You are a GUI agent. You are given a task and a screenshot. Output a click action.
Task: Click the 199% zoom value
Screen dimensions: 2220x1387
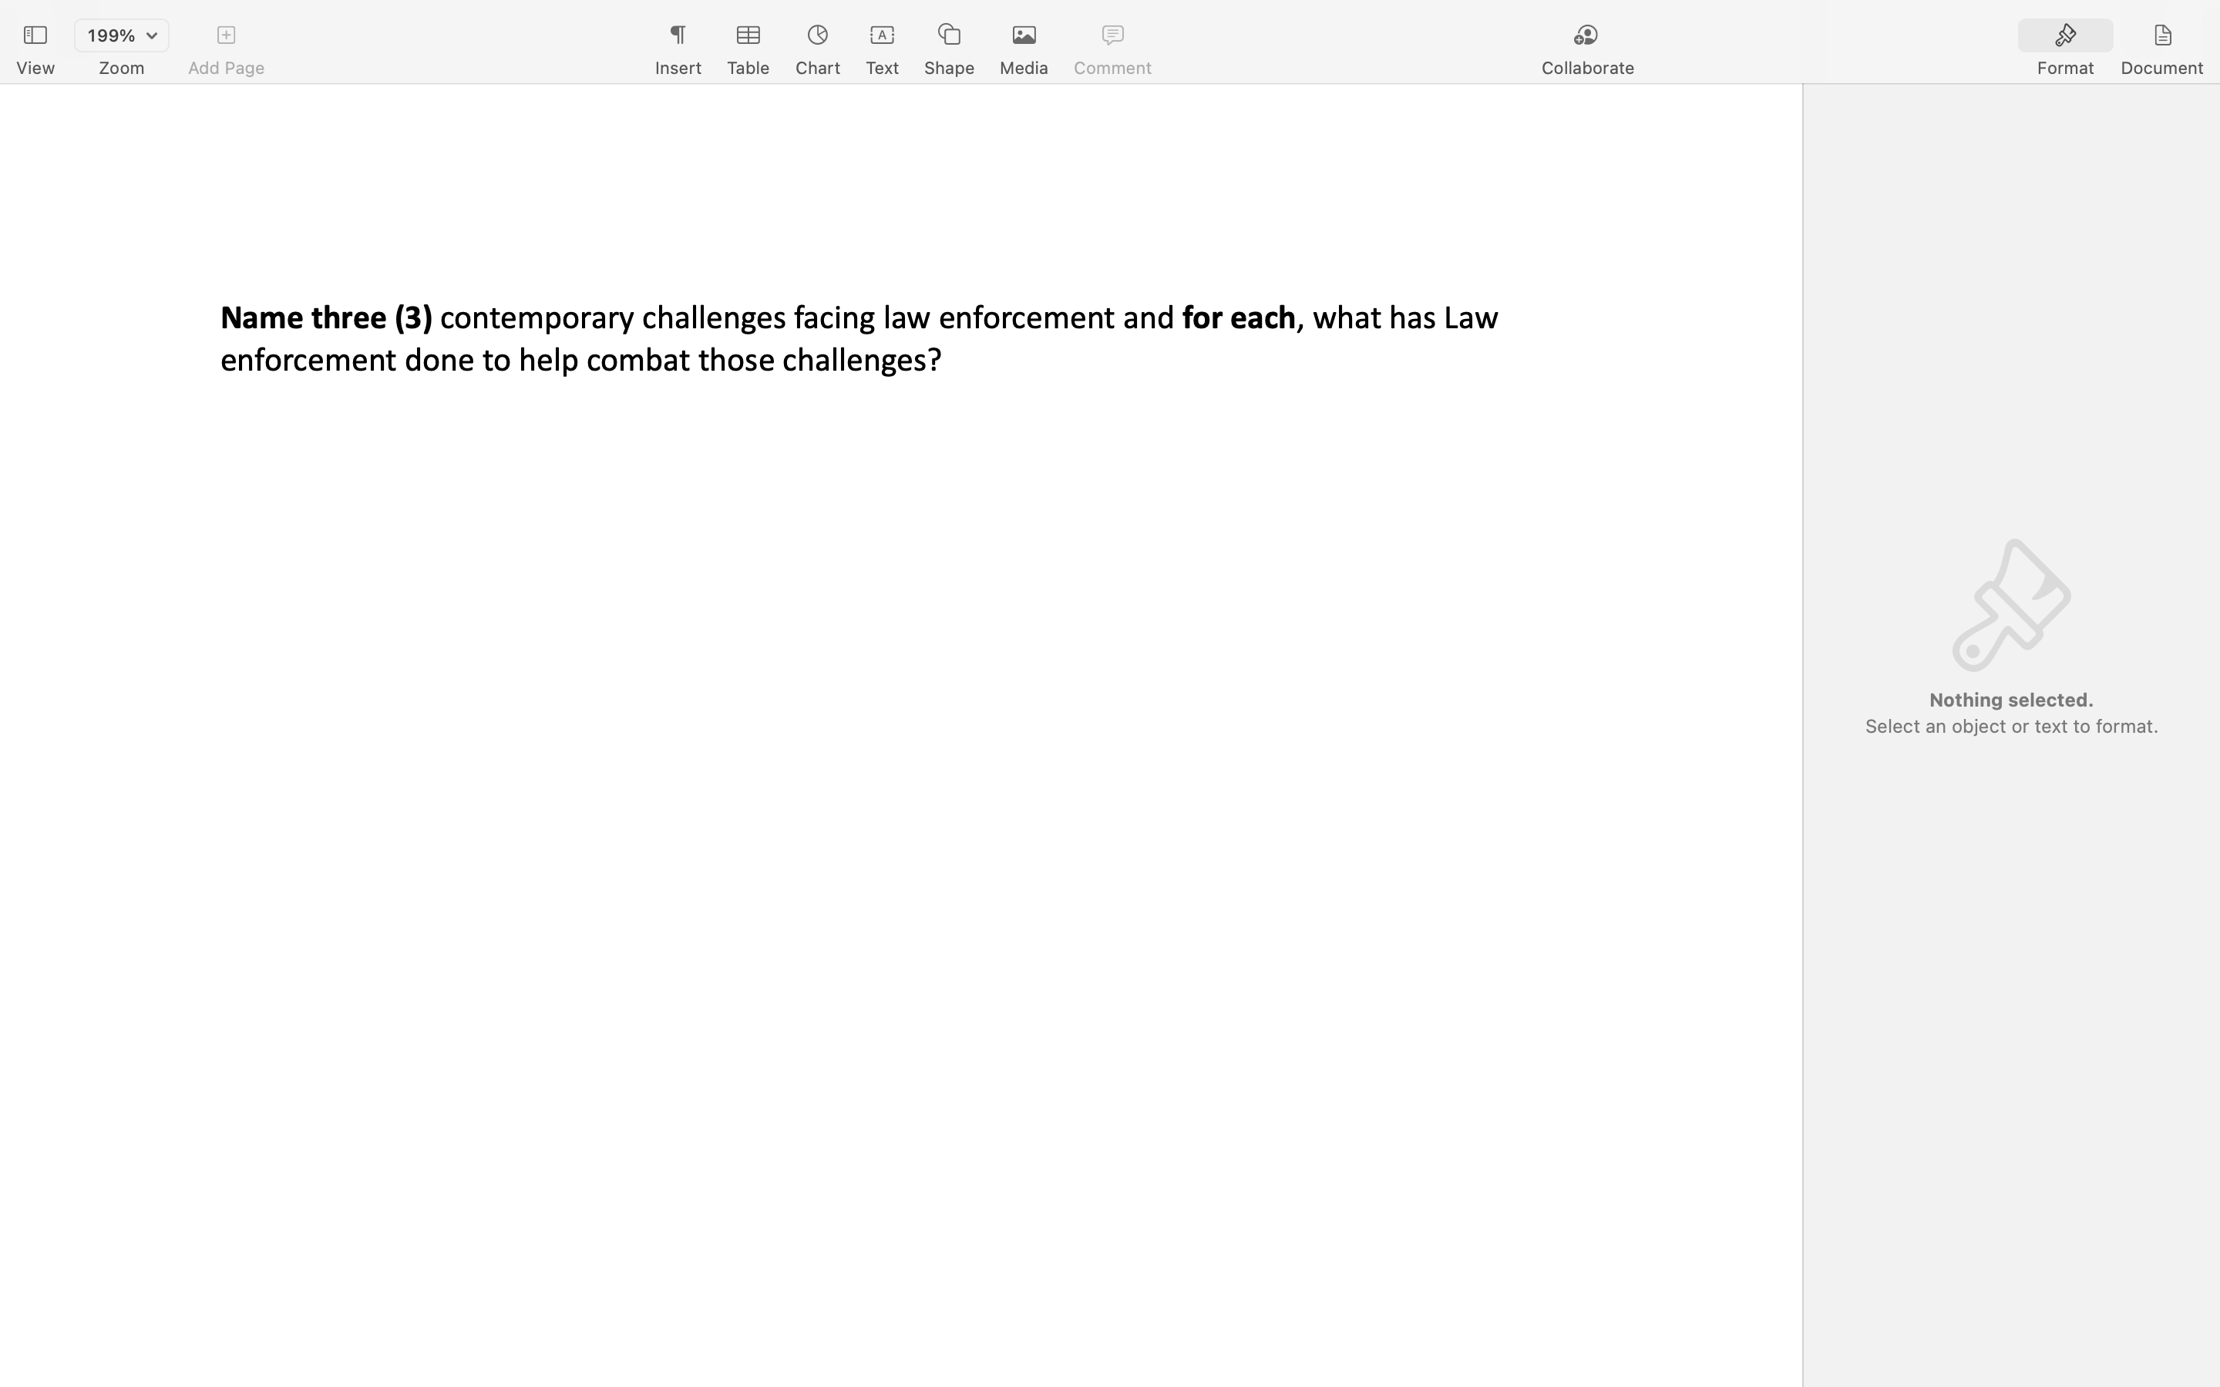(x=111, y=35)
